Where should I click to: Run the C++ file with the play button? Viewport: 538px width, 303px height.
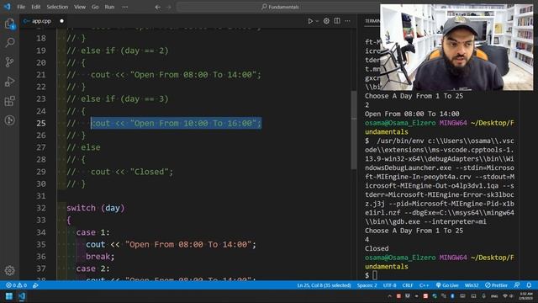click(x=310, y=21)
